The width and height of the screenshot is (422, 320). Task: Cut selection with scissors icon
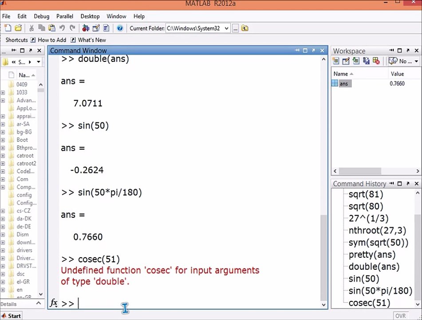31,28
